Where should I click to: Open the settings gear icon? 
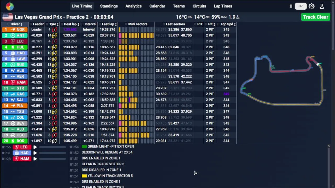click(311, 6)
